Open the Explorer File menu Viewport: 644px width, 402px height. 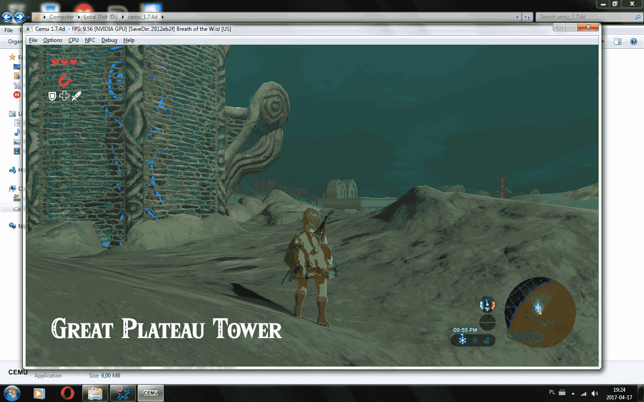(8, 30)
